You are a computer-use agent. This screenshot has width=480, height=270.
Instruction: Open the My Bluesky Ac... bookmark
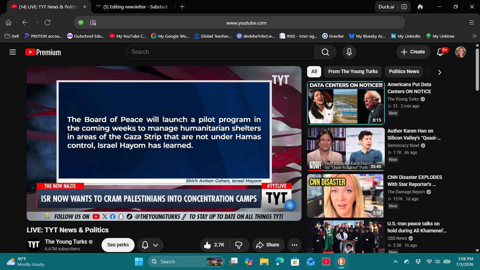[x=367, y=36]
